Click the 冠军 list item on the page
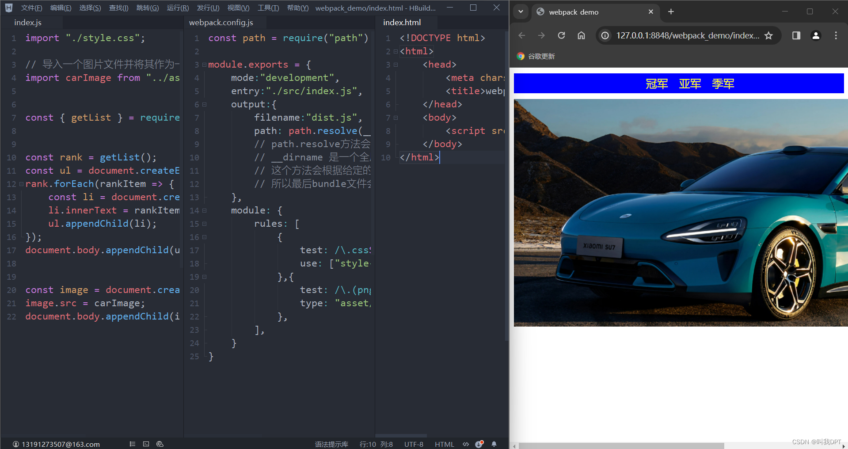848x449 pixels. (657, 84)
